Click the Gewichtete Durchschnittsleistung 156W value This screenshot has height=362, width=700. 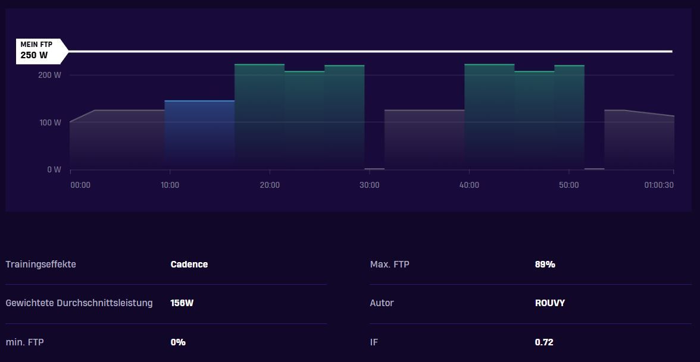tap(182, 303)
